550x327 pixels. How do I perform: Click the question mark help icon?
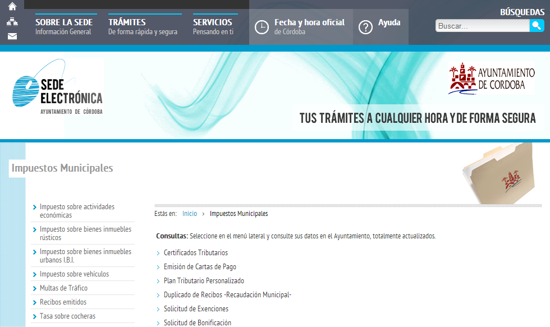click(x=365, y=27)
